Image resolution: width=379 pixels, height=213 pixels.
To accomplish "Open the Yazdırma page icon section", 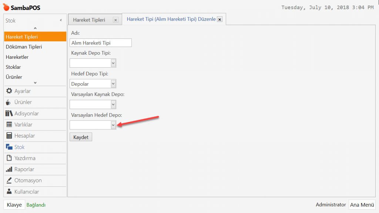I will pos(24,158).
